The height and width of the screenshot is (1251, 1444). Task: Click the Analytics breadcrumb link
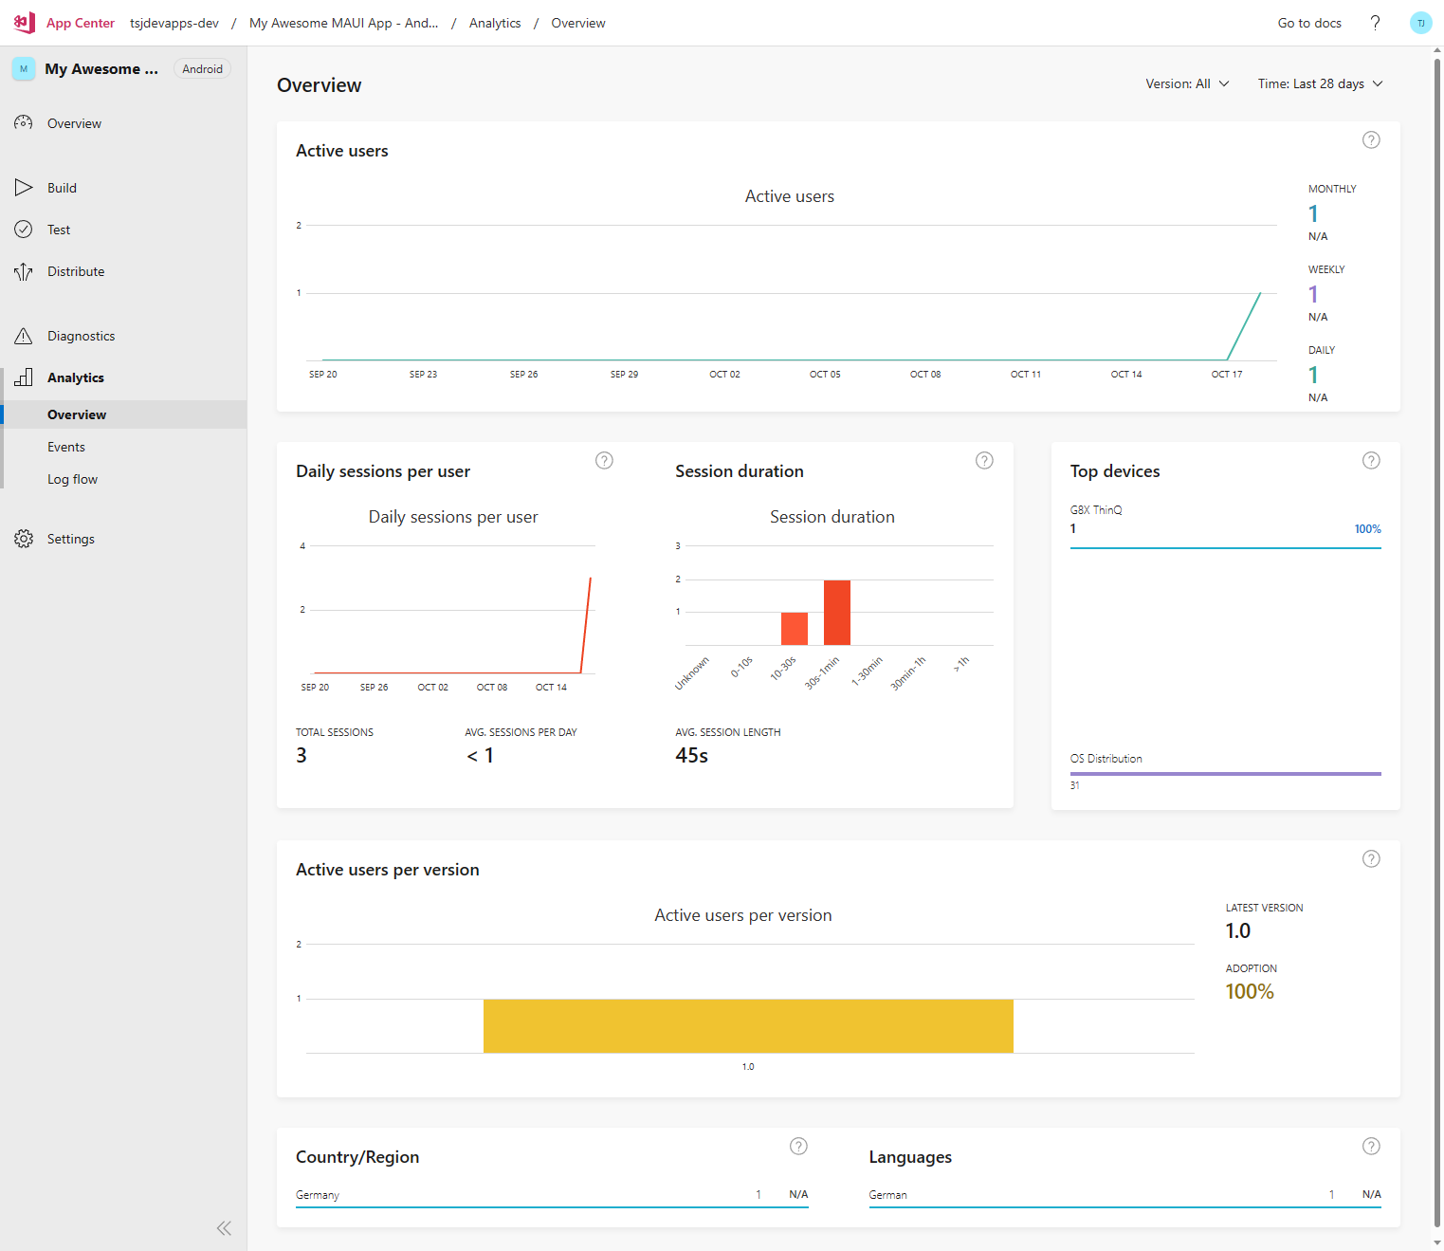(495, 23)
